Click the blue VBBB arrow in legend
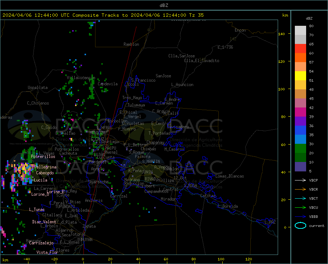328x264 pixels. [300, 216]
